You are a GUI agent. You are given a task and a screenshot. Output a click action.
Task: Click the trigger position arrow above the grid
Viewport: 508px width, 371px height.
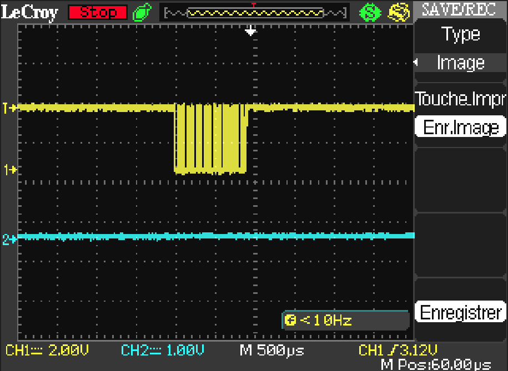[x=250, y=31]
